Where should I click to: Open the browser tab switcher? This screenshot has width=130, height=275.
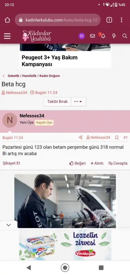[x=109, y=20]
